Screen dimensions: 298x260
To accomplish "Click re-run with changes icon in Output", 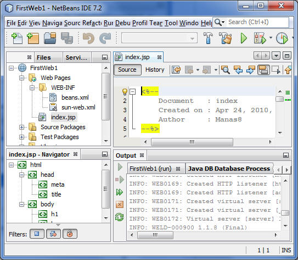I will click(x=120, y=180).
